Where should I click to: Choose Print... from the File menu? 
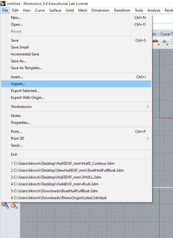(x=76, y=132)
